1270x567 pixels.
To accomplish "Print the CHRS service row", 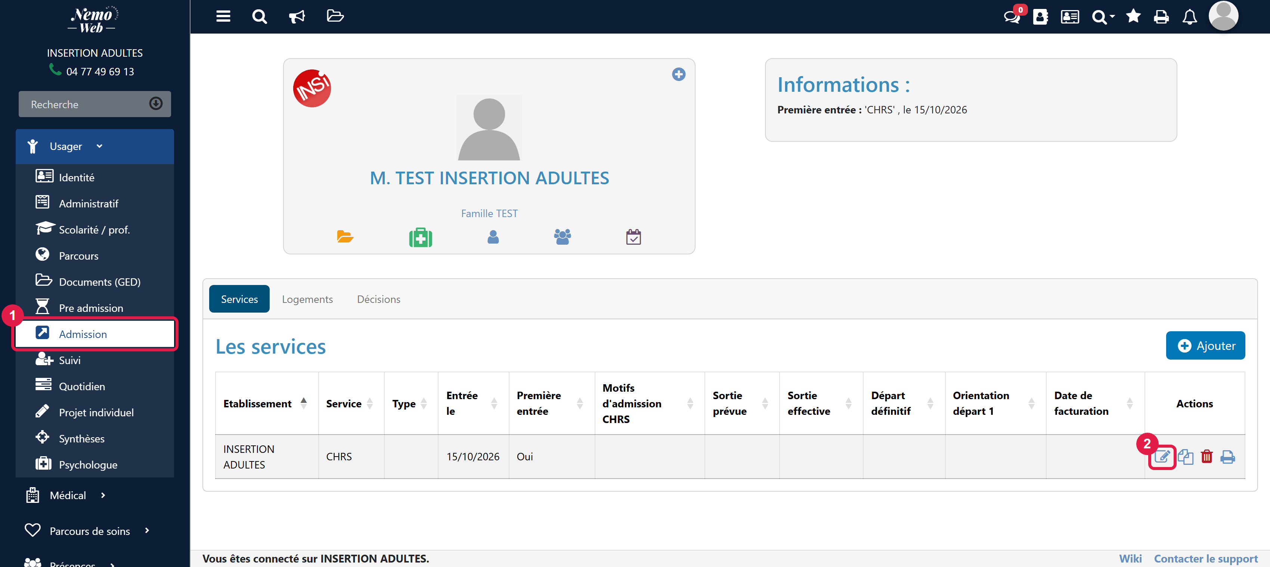I will click(1227, 457).
